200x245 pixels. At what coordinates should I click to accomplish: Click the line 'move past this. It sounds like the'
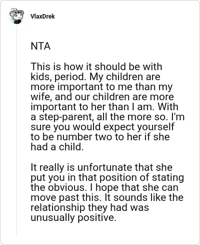point(107,197)
